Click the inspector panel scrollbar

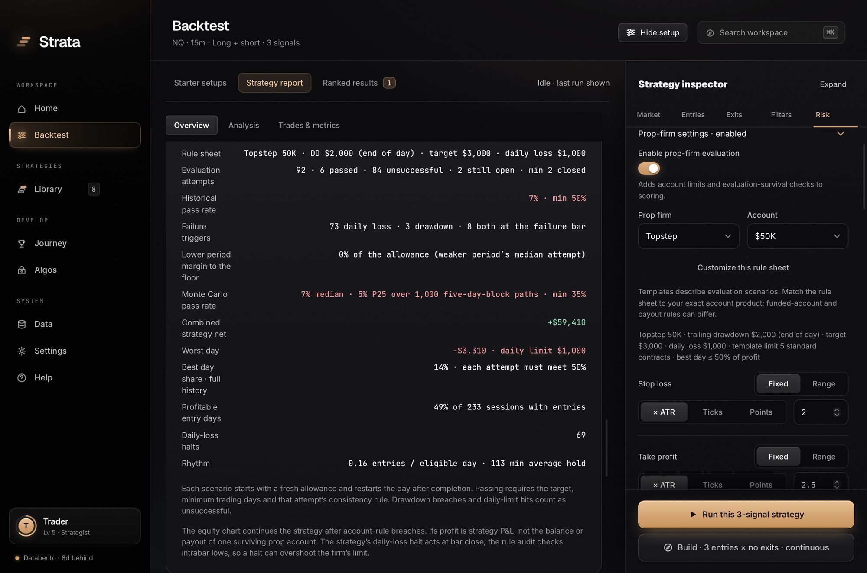(x=864, y=177)
